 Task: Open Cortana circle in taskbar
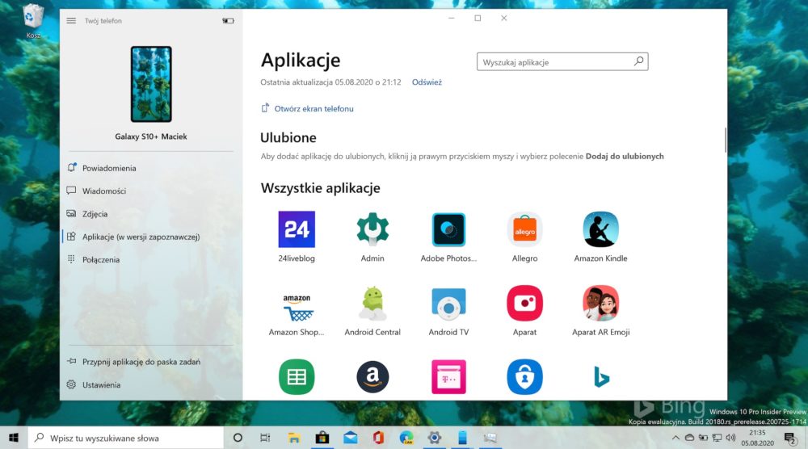click(x=238, y=438)
